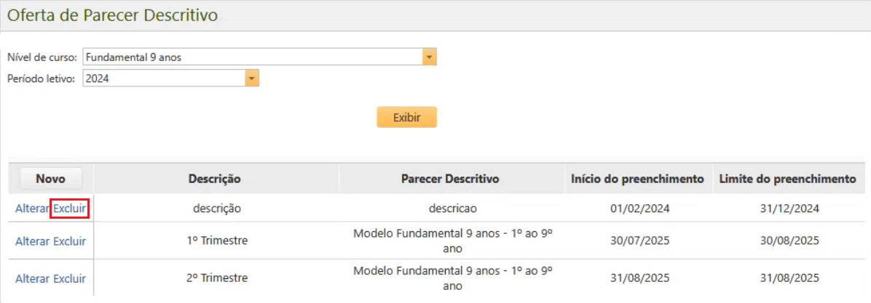Click the Limite do preenchimento column header

[x=787, y=178]
